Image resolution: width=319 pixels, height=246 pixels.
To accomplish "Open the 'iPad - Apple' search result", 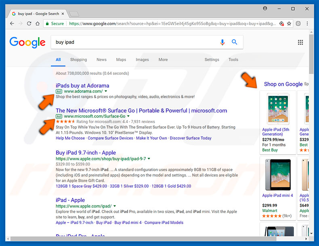I will pyautogui.click(x=70, y=200).
